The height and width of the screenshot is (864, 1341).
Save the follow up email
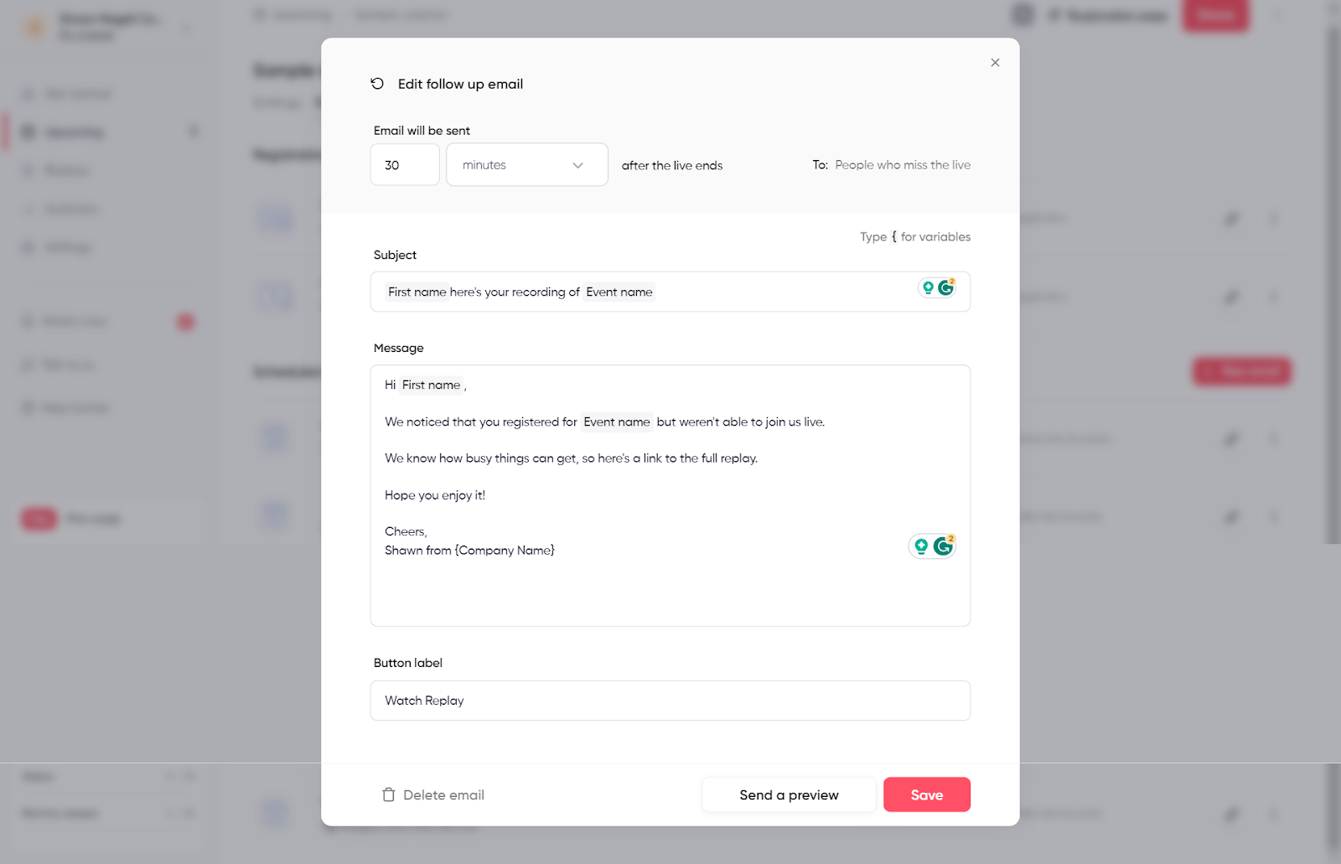[x=926, y=794]
